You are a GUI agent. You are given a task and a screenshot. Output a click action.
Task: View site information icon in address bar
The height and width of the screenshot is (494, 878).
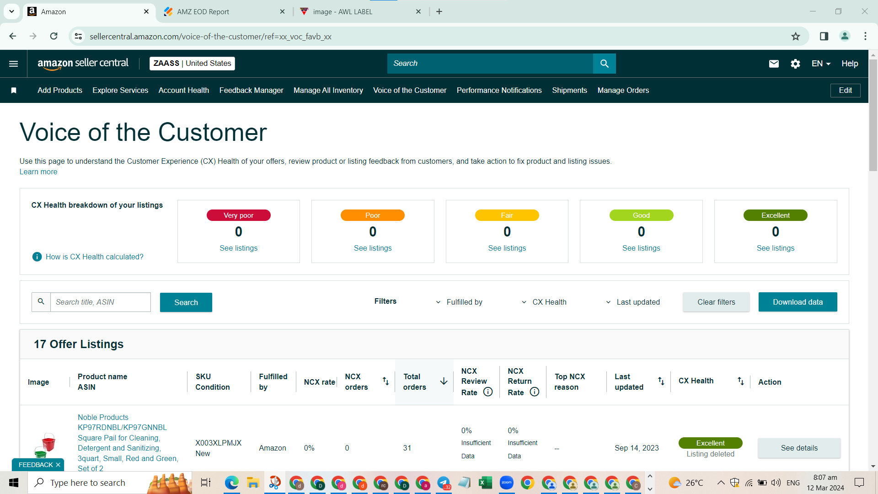tap(79, 36)
